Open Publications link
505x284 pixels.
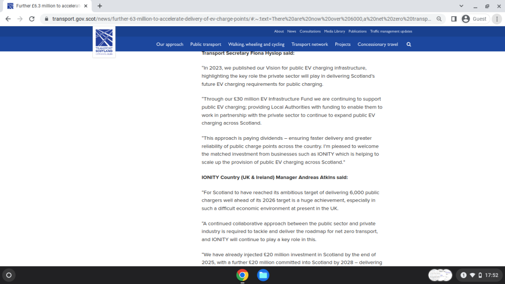(358, 31)
